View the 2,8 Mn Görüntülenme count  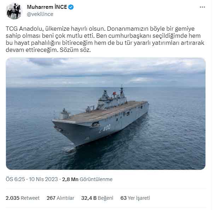click(x=87, y=179)
